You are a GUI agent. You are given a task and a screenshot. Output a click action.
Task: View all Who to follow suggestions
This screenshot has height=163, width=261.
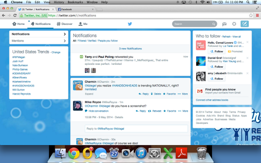click(237, 37)
